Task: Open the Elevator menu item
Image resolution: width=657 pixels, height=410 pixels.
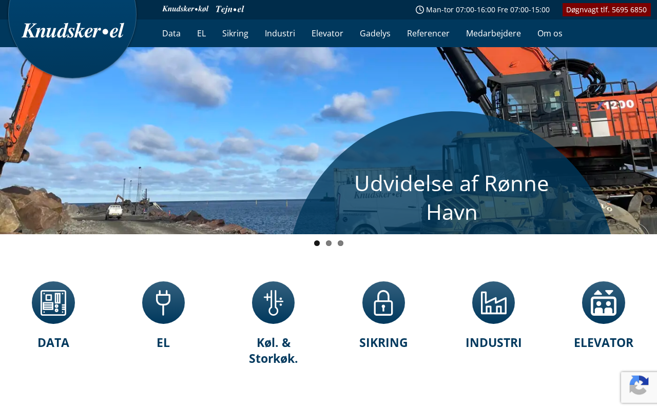Action: tap(327, 33)
